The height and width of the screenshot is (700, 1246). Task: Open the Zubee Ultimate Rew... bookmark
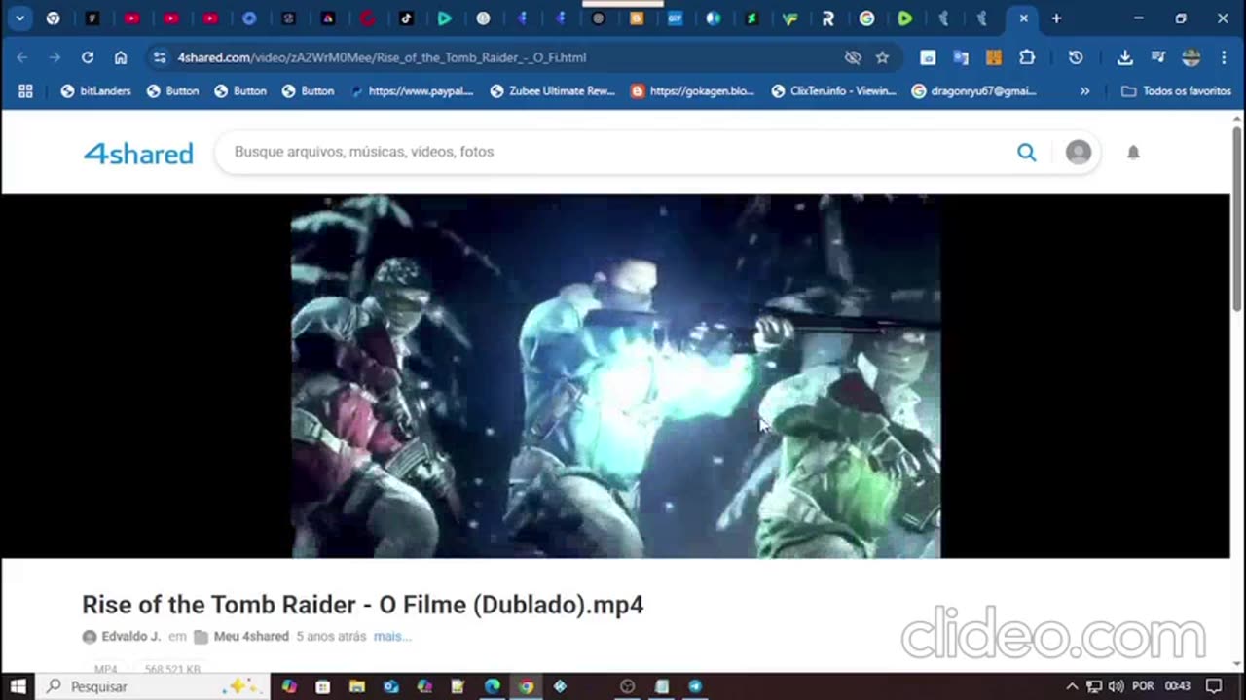coord(553,90)
